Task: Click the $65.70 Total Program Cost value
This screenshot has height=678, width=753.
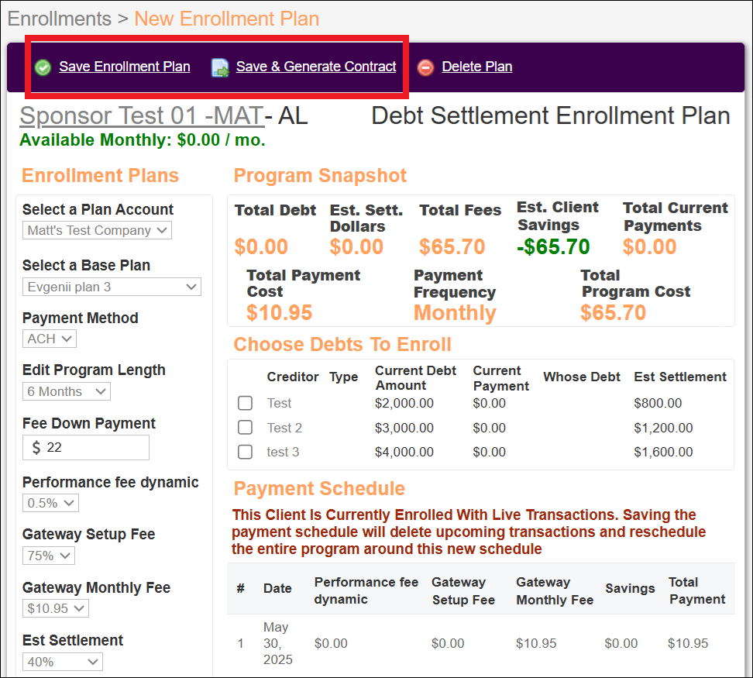Action: (x=613, y=312)
